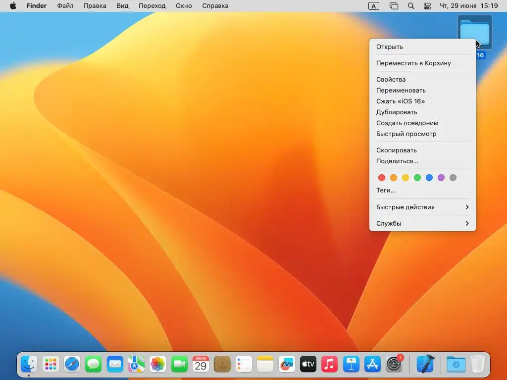Image resolution: width=507 pixels, height=380 pixels.
Task: Open the Файл menu
Action: pos(65,6)
